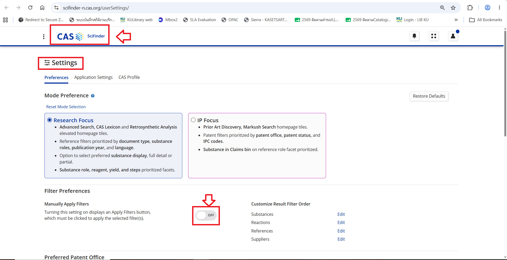The image size is (507, 260).
Task: Open the browser extensions puzzle icon
Action: [470, 8]
